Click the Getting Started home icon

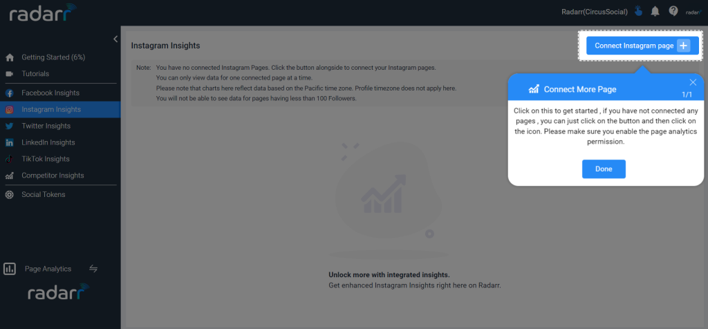pos(10,57)
